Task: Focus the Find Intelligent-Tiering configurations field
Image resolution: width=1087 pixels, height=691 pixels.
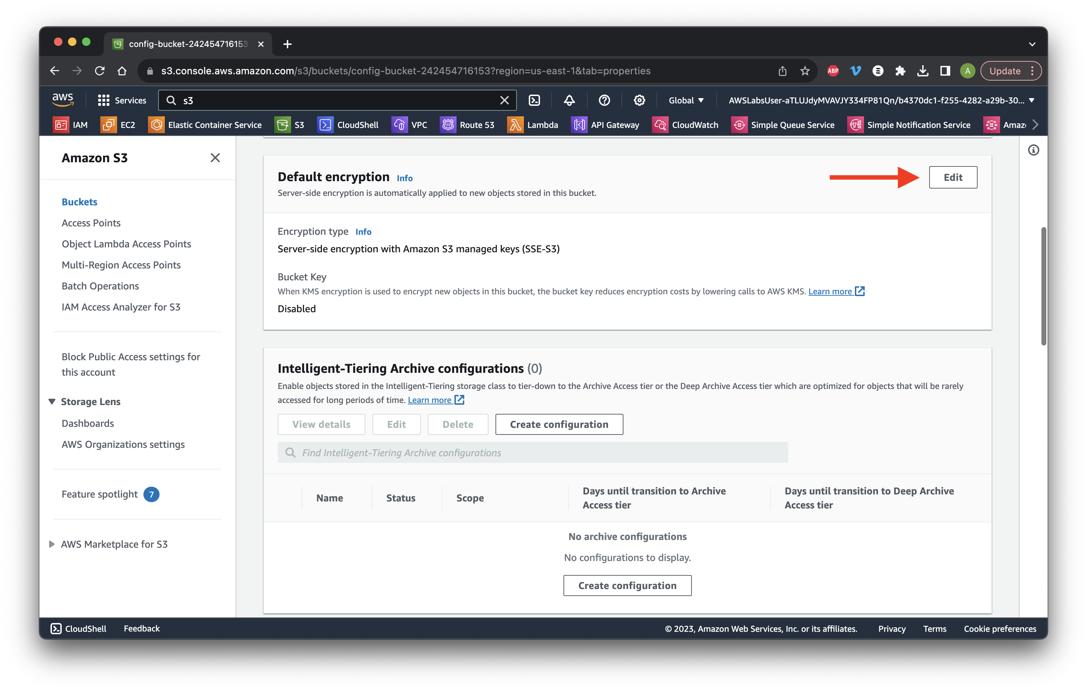Action: pyautogui.click(x=533, y=452)
